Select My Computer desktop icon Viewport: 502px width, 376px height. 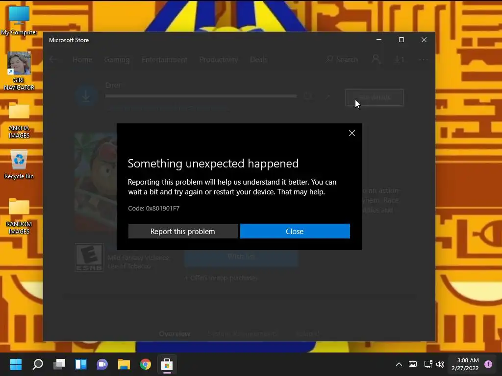tap(19, 21)
